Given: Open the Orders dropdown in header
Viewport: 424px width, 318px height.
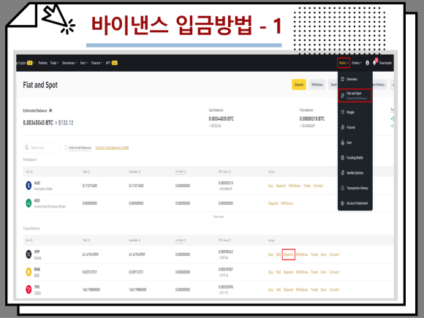Looking at the screenshot, I should point(357,63).
